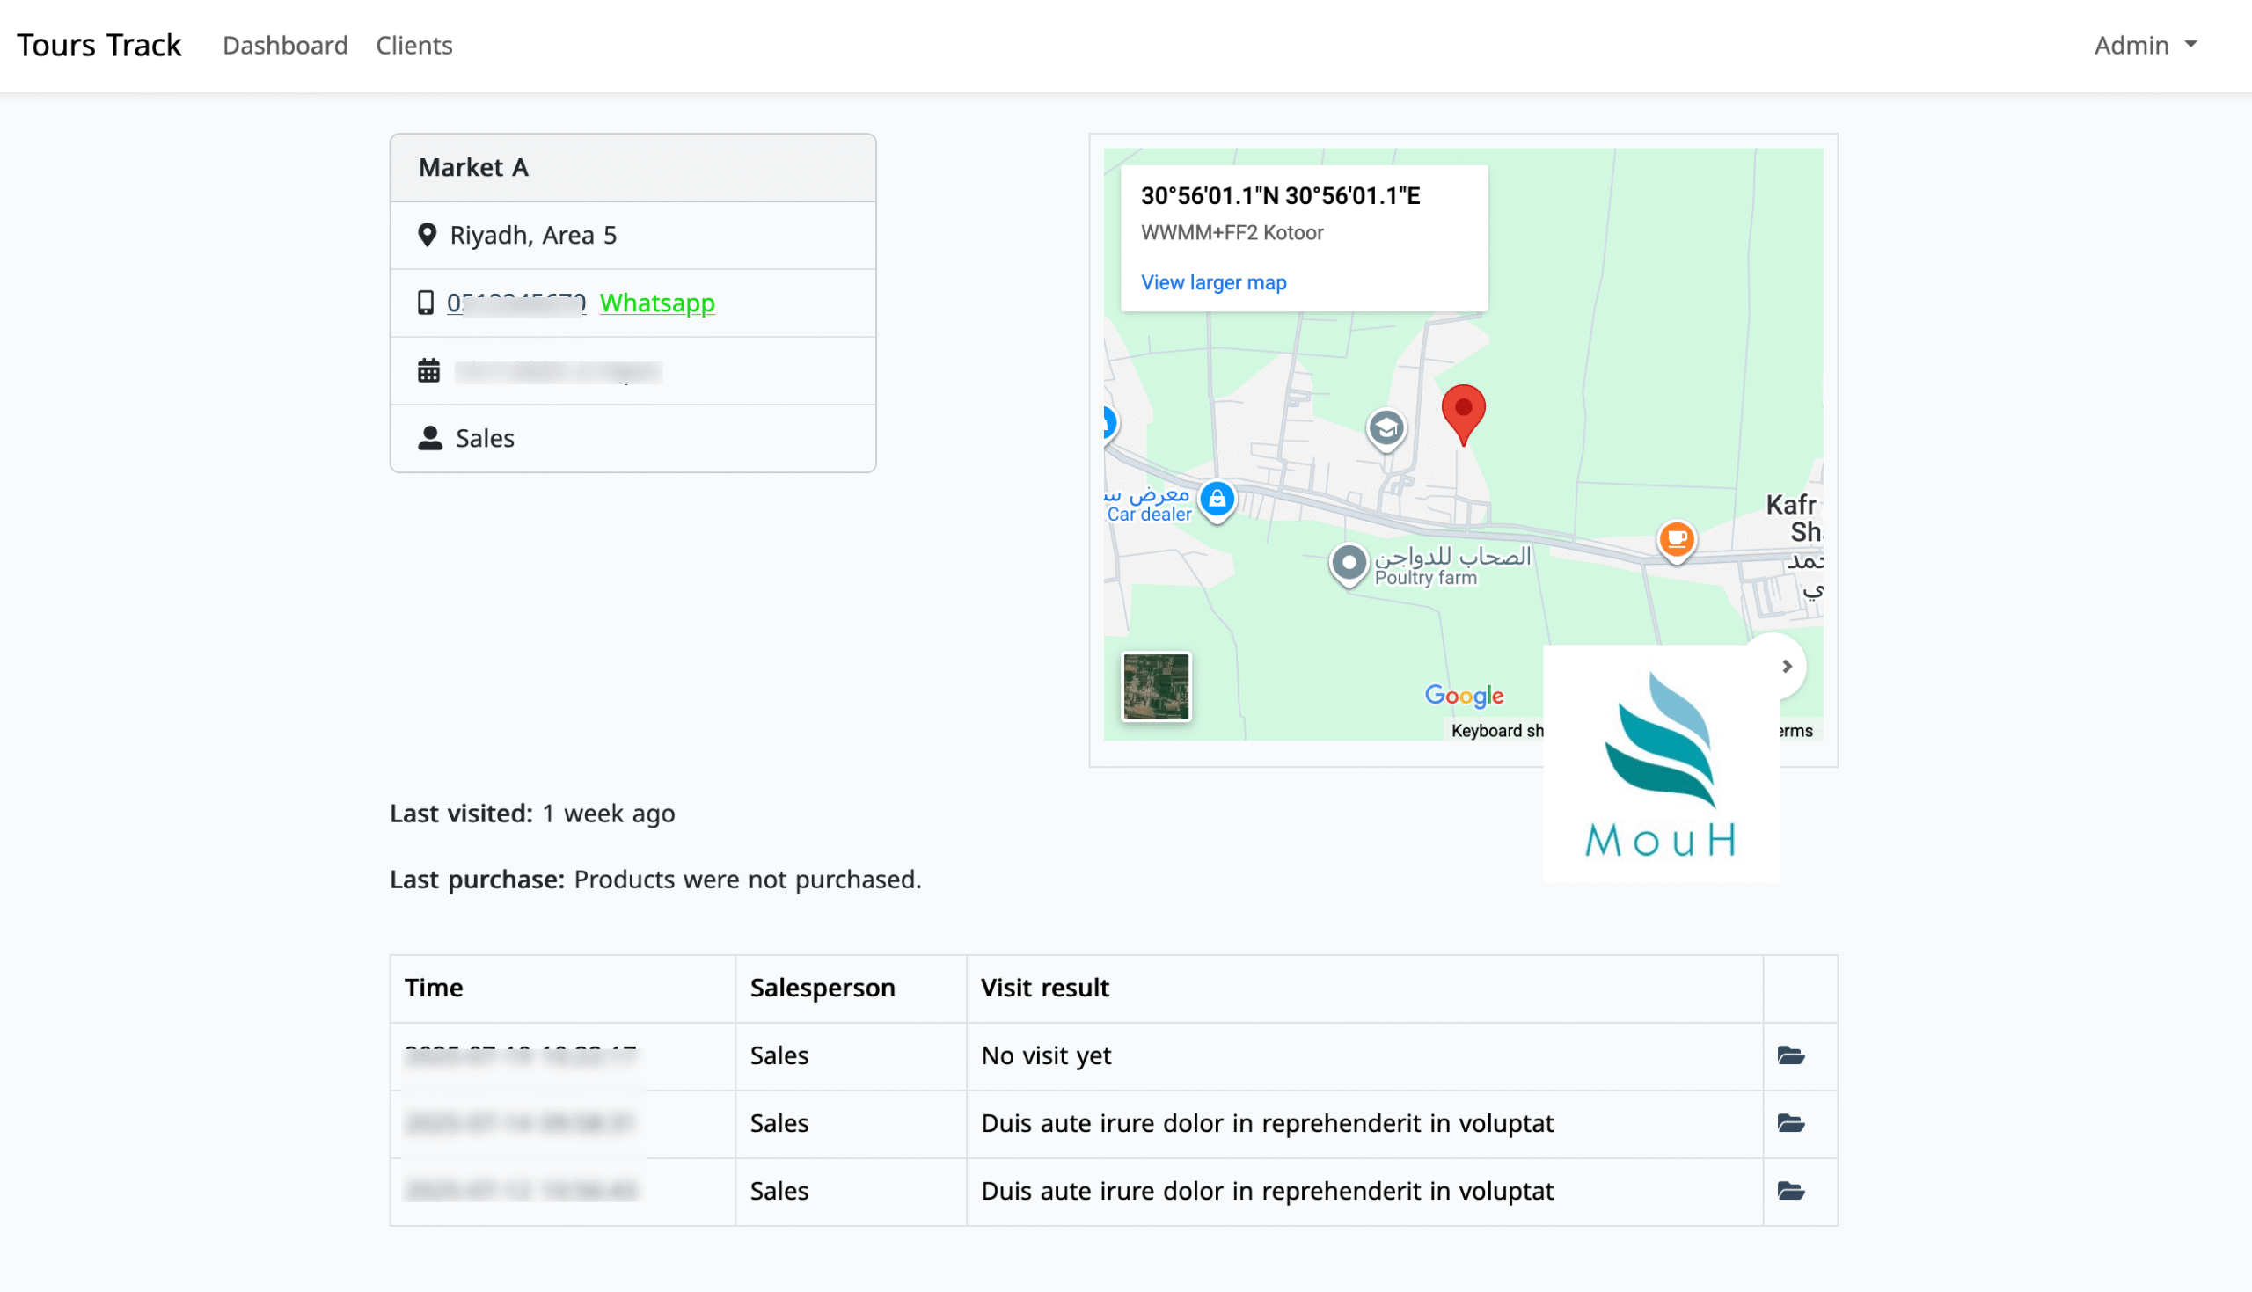The height and width of the screenshot is (1292, 2252).
Task: Switch map to satellite view thumbnail
Action: [x=1155, y=686]
